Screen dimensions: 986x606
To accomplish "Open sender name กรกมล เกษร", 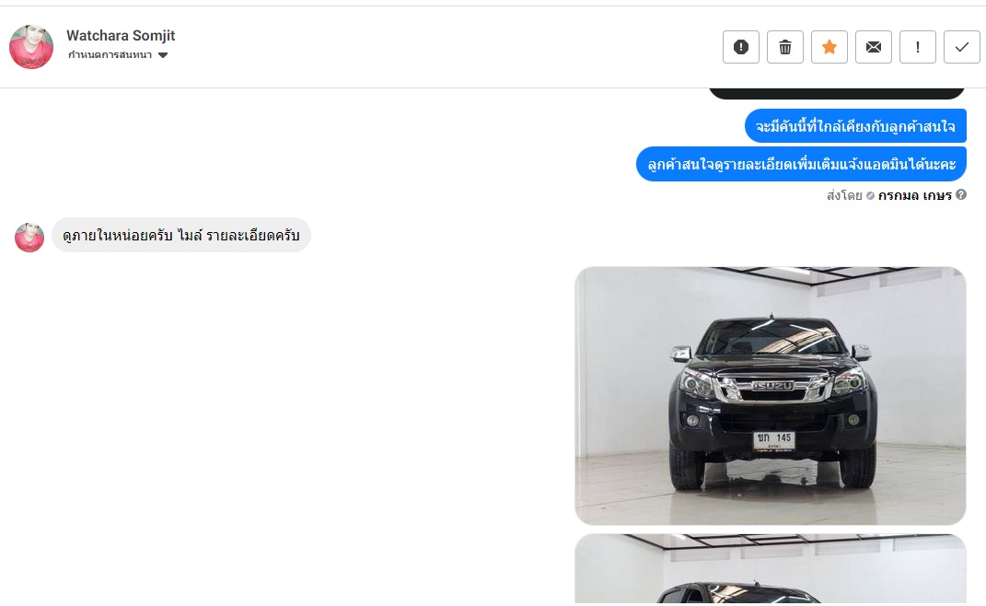I will [x=914, y=196].
